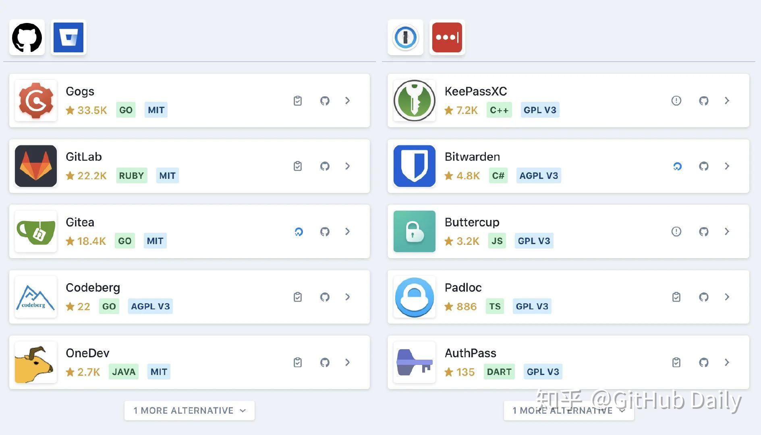Click the 1Password icon at top right

tap(405, 37)
